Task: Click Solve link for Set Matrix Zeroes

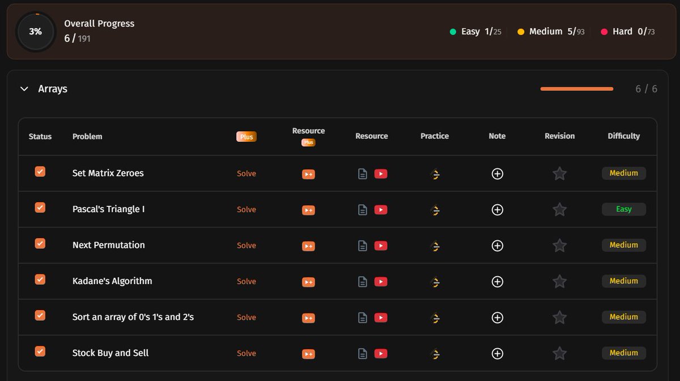Action: pyautogui.click(x=246, y=173)
